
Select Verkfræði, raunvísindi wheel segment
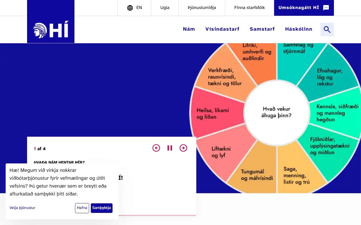(x=225, y=77)
